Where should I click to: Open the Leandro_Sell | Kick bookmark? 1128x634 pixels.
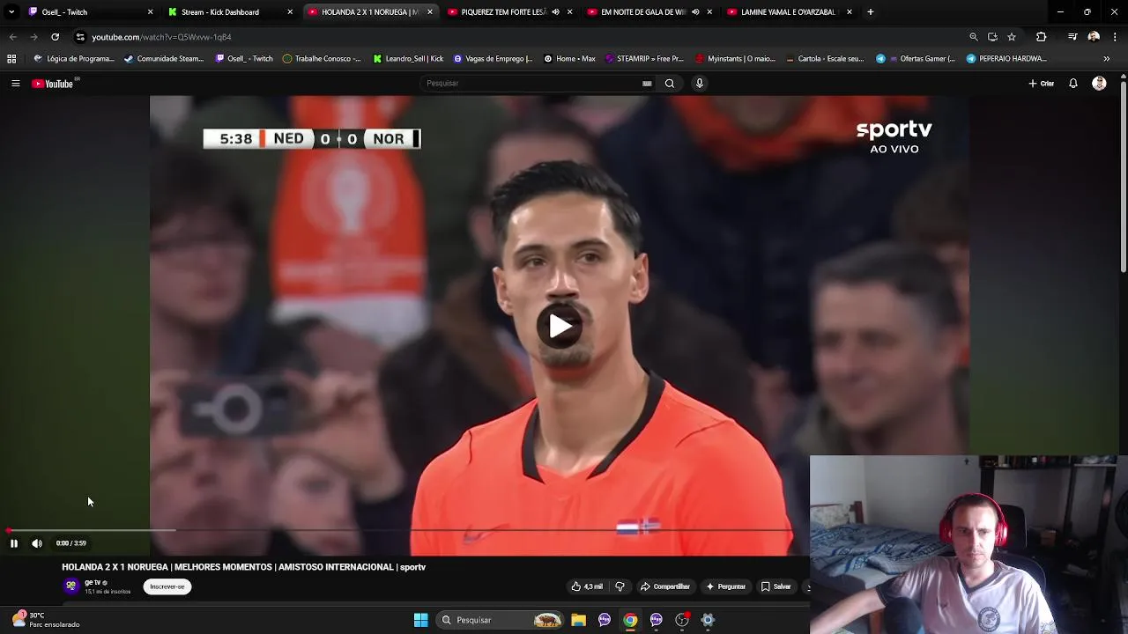[x=408, y=59]
